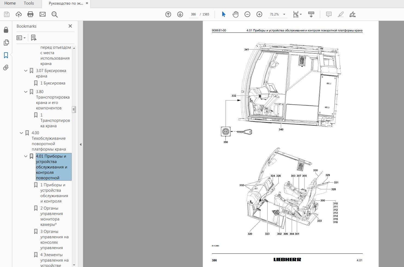Collapse the navigation pane with the divider arrow
The width and height of the screenshot is (404, 267).
pos(81,144)
